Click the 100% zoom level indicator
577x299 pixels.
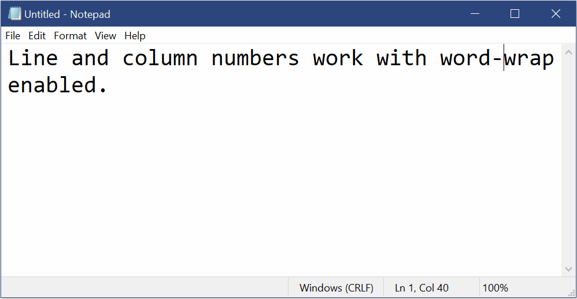[x=495, y=287]
